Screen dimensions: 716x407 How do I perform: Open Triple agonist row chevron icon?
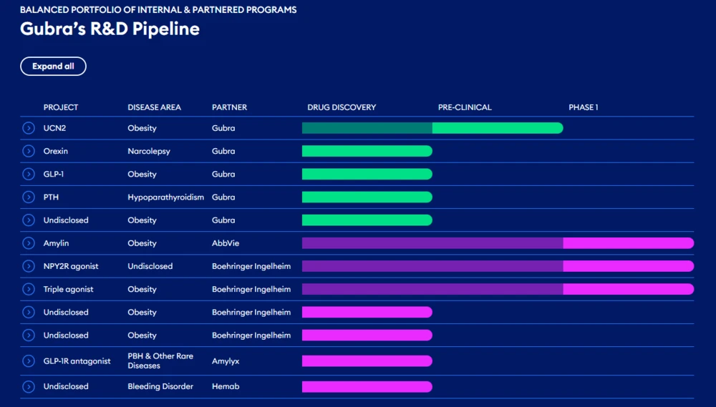point(29,289)
